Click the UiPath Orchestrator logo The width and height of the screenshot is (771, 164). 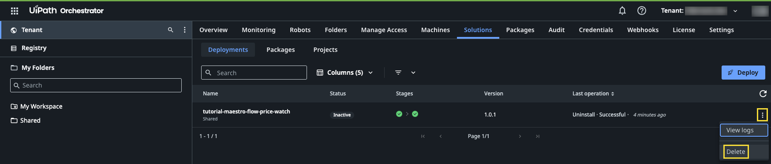pyautogui.click(x=66, y=10)
